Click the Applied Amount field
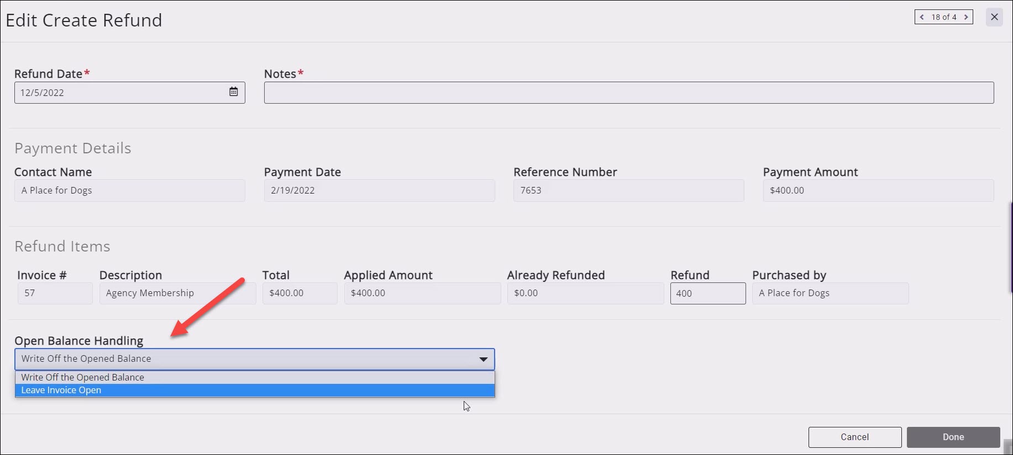The image size is (1013, 455). (422, 293)
